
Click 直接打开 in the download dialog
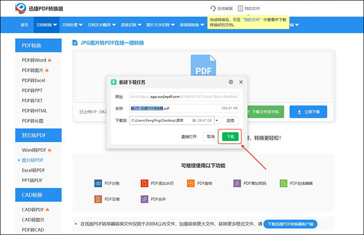189,137
